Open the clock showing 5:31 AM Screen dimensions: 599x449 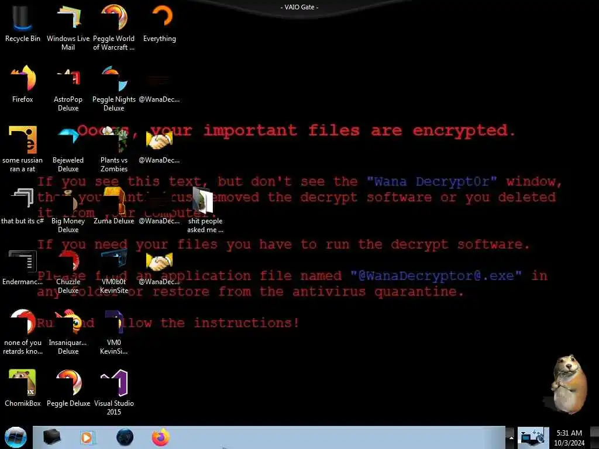tap(569, 438)
